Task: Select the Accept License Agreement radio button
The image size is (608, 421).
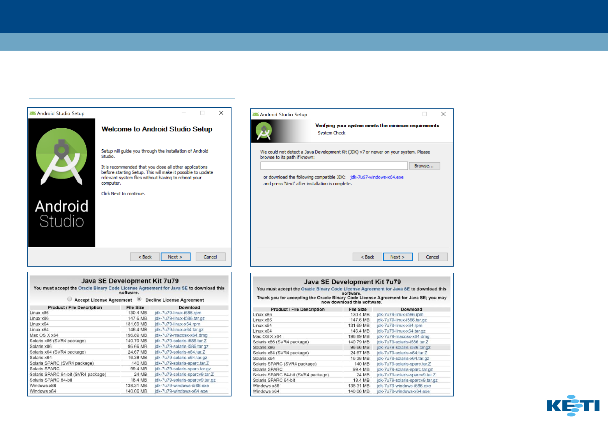Action: coord(69,299)
